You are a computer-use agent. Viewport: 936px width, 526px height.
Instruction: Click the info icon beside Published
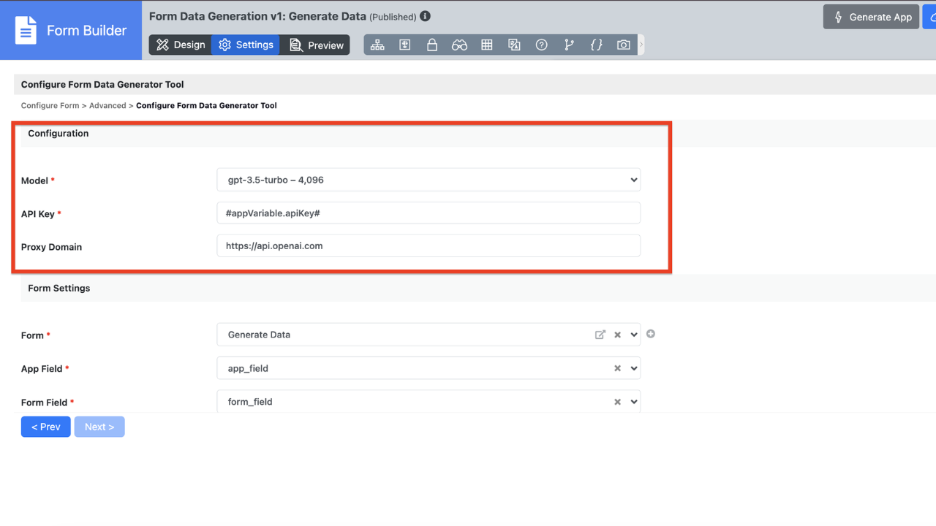[426, 16]
